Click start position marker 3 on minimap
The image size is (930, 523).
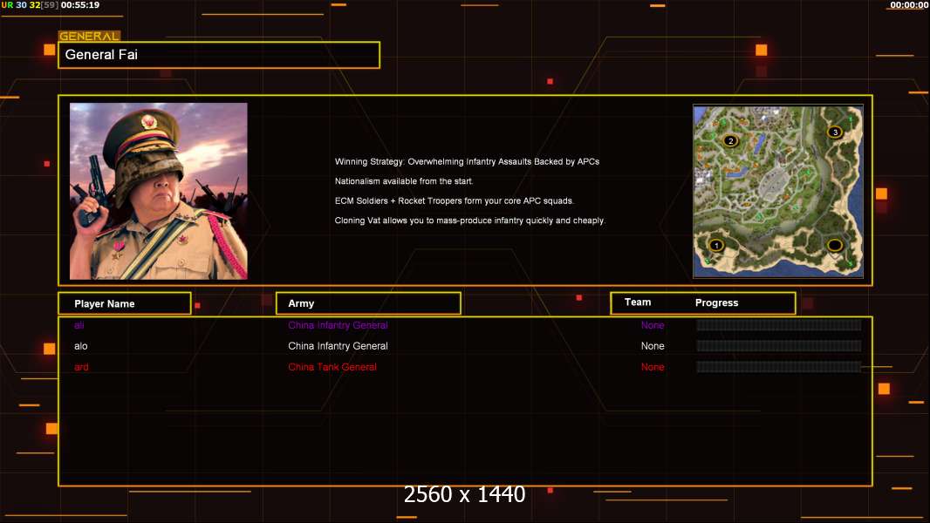point(835,132)
